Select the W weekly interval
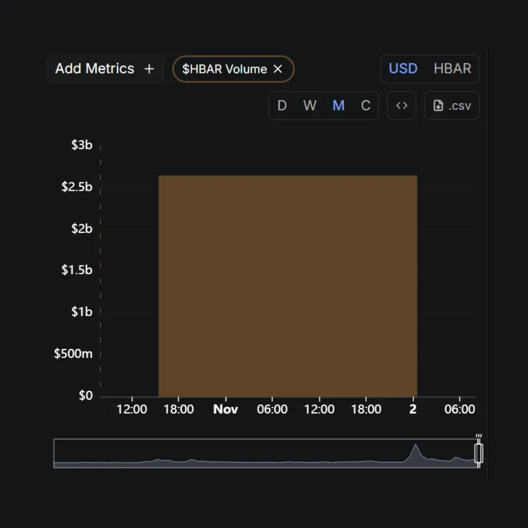Screen dimensions: 528x528 coord(309,106)
